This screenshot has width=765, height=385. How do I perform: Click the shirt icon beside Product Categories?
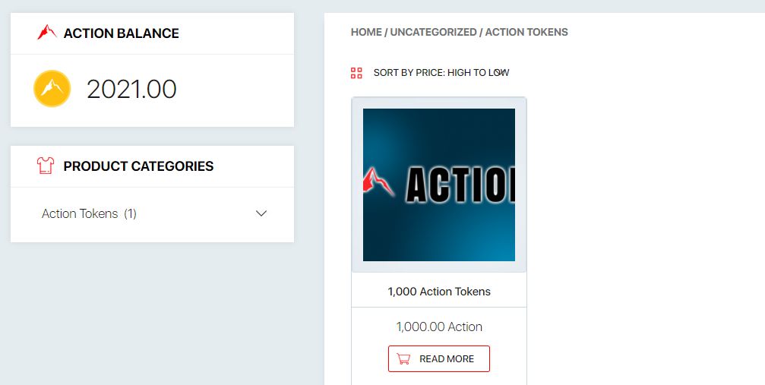(x=46, y=166)
